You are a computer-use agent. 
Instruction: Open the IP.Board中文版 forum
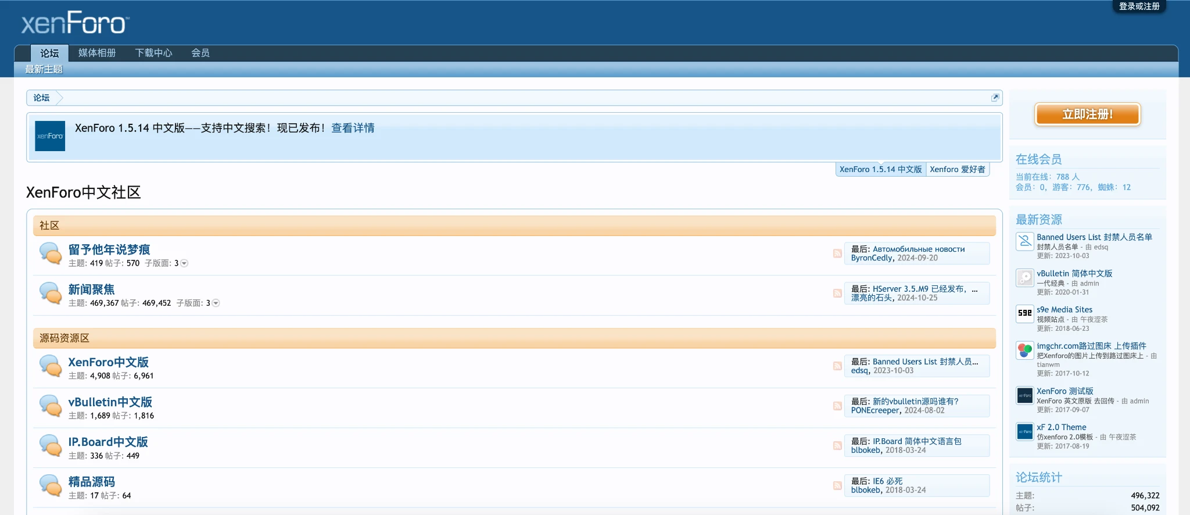(x=108, y=442)
